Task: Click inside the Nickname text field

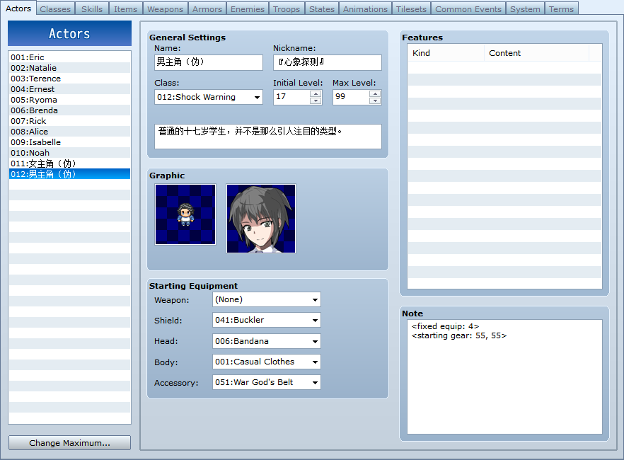Action: click(328, 62)
